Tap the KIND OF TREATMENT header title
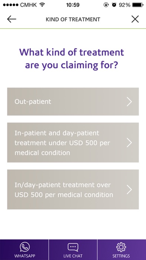Screen dimensions: 146x260 click(73, 19)
